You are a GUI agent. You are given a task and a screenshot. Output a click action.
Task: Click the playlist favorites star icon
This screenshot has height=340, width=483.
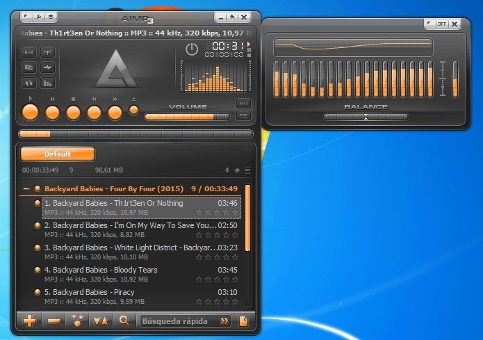click(237, 170)
